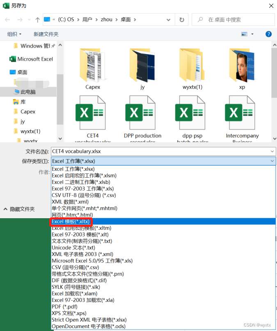Close the 另存为 dialog
This screenshot has width=277, height=331.
point(271,6)
